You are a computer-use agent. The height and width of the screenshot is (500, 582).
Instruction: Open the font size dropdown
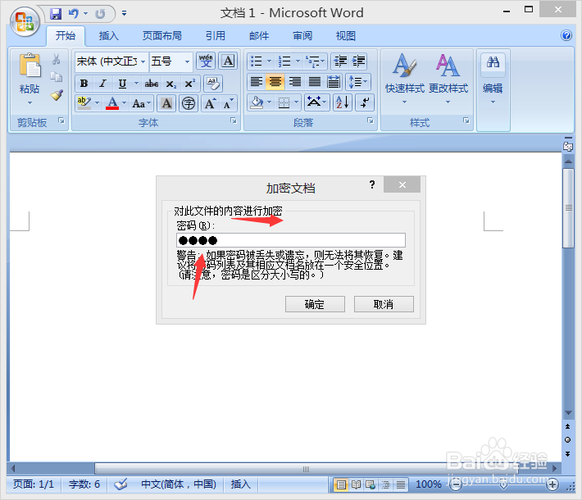pos(187,61)
